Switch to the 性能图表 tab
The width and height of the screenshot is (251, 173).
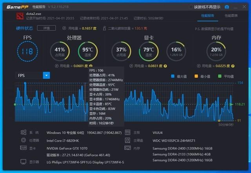pos(231,16)
